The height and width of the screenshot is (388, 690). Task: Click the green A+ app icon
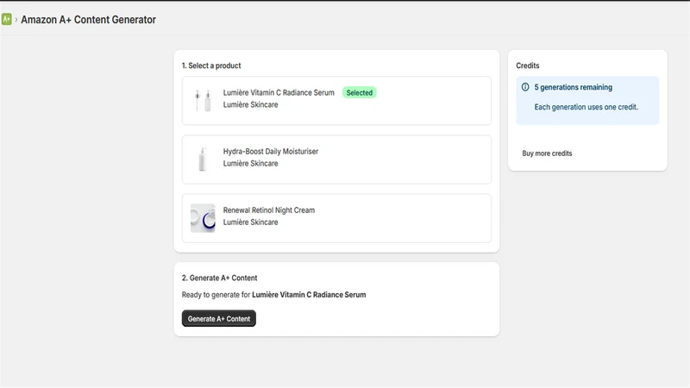(x=7, y=19)
